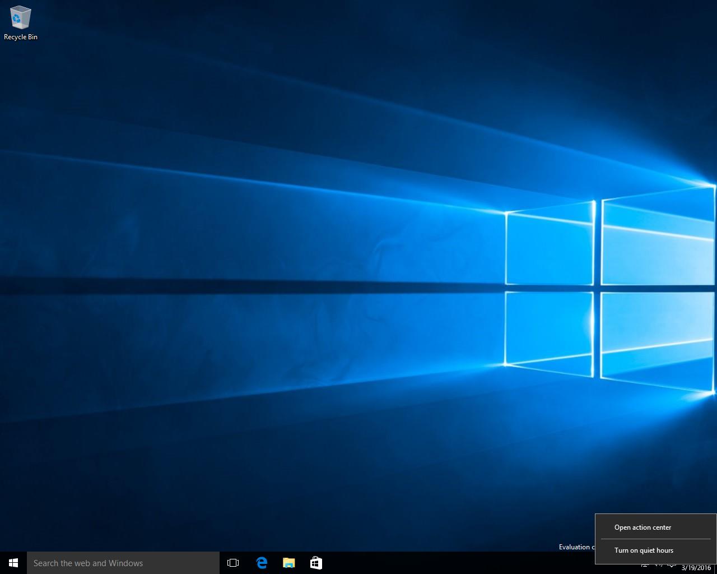The image size is (717, 574).
Task: Launch Microsoft Edge from the taskbar
Action: click(262, 563)
